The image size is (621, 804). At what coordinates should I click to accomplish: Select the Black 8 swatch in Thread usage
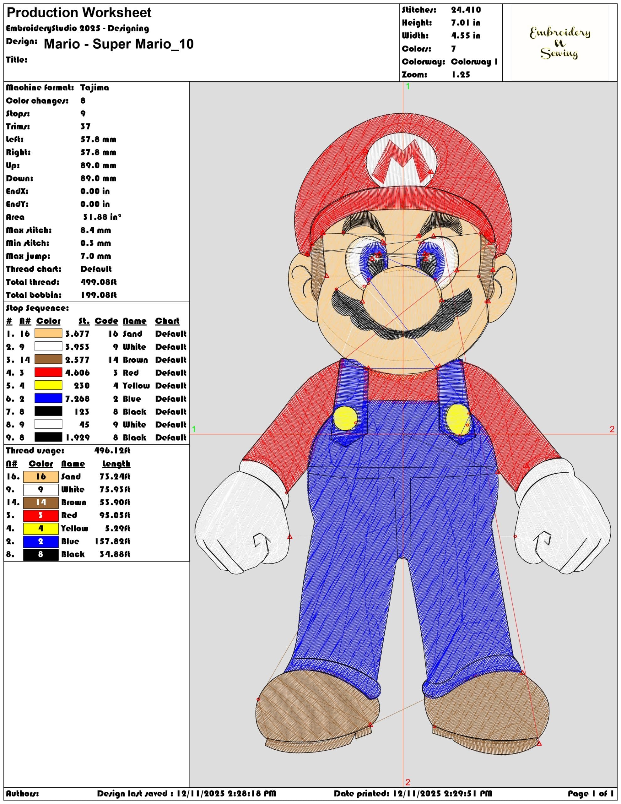(x=40, y=554)
